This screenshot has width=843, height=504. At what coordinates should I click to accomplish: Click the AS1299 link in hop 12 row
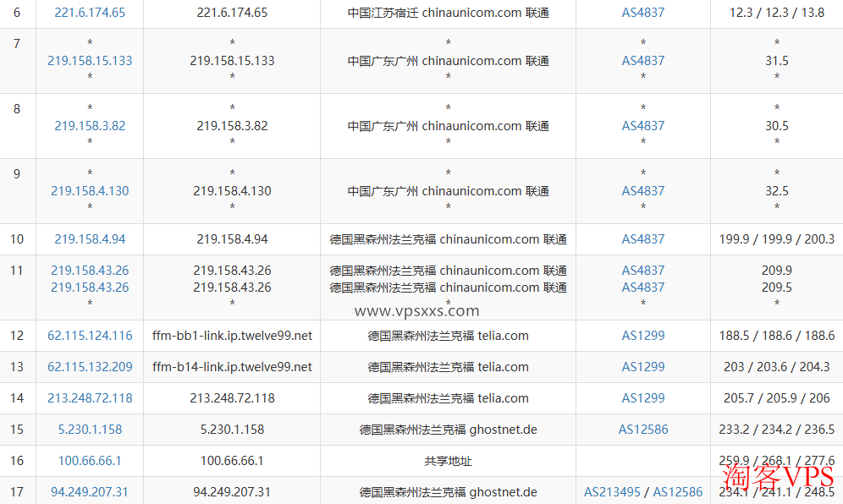[x=643, y=336]
